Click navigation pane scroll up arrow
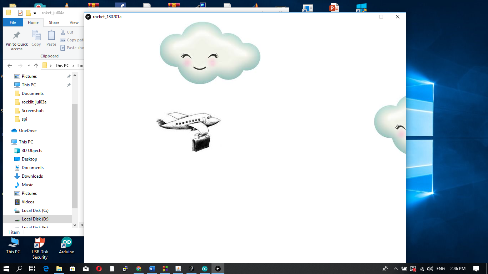Viewport: 488px width, 274px height. coord(75,75)
